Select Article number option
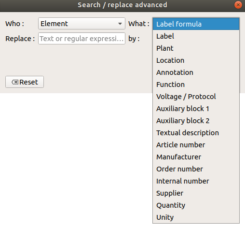 pyautogui.click(x=196, y=145)
